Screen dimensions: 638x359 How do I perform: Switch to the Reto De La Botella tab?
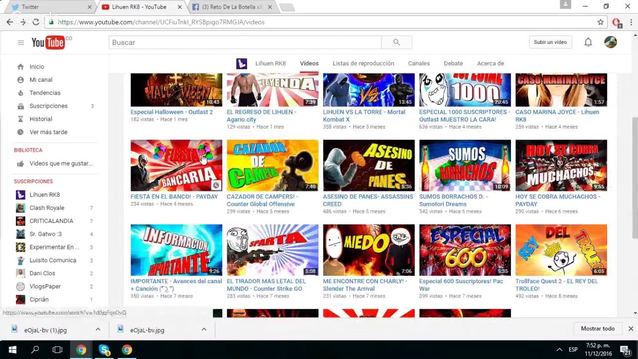[x=232, y=7]
